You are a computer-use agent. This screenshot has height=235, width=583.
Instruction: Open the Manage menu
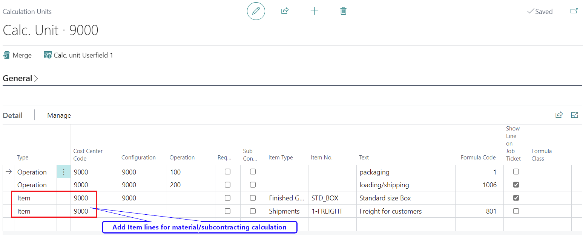[x=59, y=115]
